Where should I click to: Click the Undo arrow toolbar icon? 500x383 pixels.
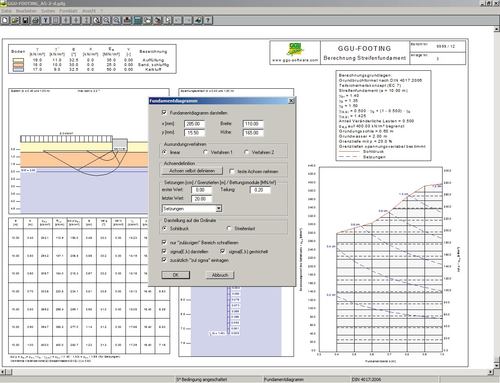178,20
